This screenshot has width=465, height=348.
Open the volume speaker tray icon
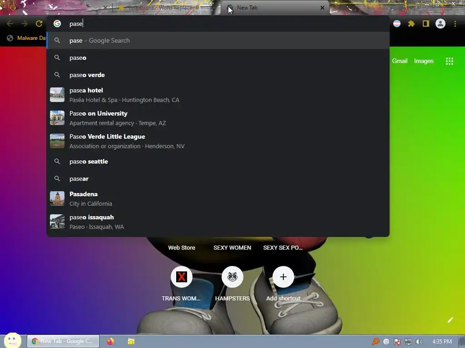point(419,342)
